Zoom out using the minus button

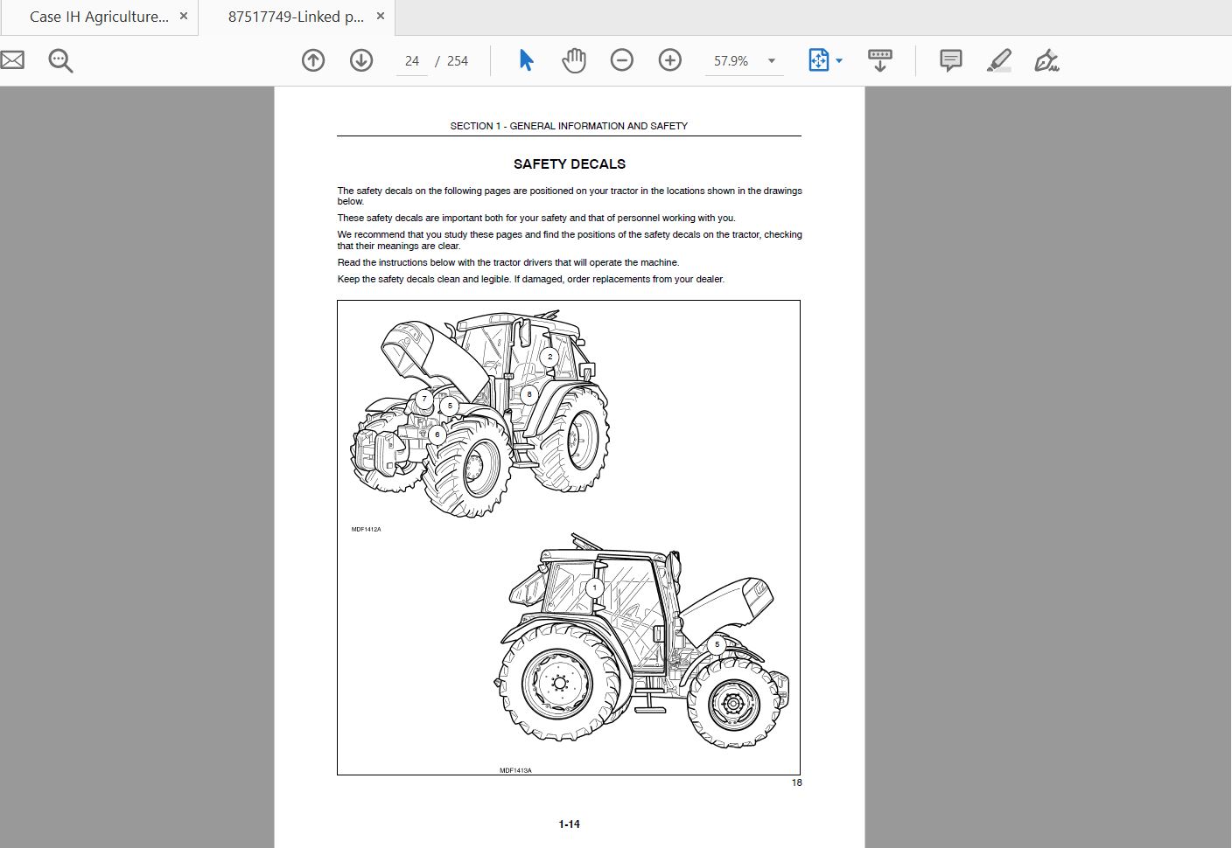click(622, 60)
